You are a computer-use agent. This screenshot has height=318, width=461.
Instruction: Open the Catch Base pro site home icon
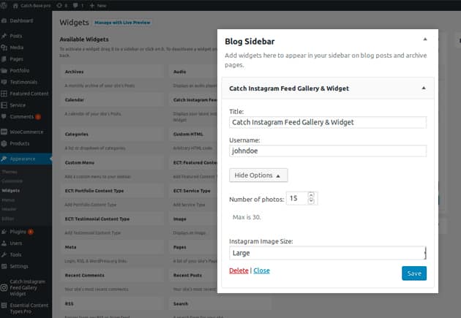pos(15,6)
